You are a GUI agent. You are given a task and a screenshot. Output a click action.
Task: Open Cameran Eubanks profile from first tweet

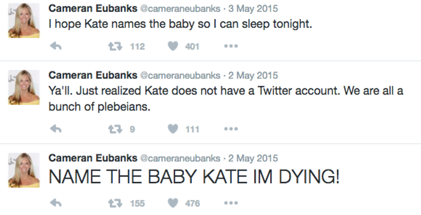[x=92, y=8]
